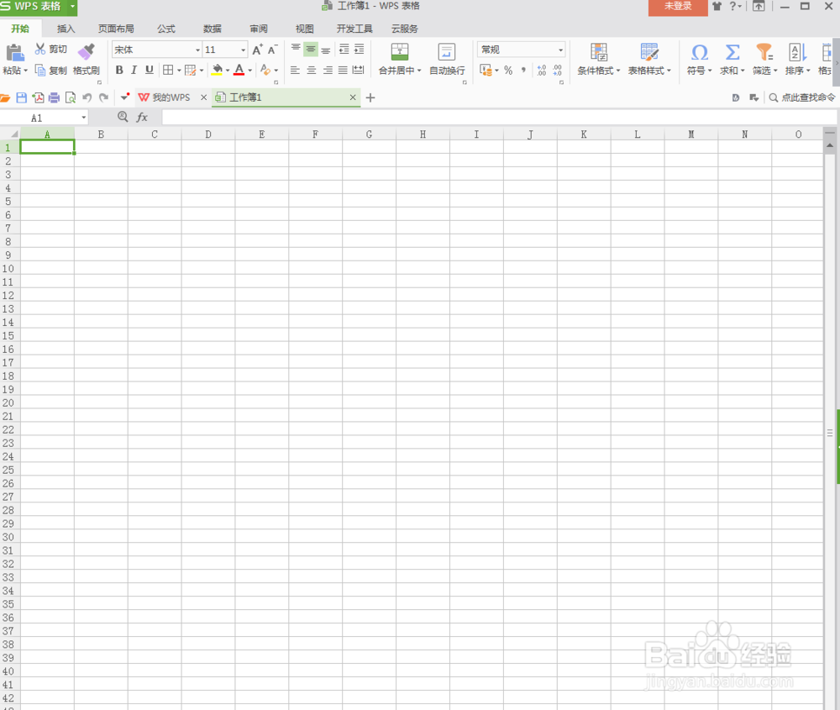Increase font size with A+ icon
This screenshot has width=840, height=710.
coord(258,50)
